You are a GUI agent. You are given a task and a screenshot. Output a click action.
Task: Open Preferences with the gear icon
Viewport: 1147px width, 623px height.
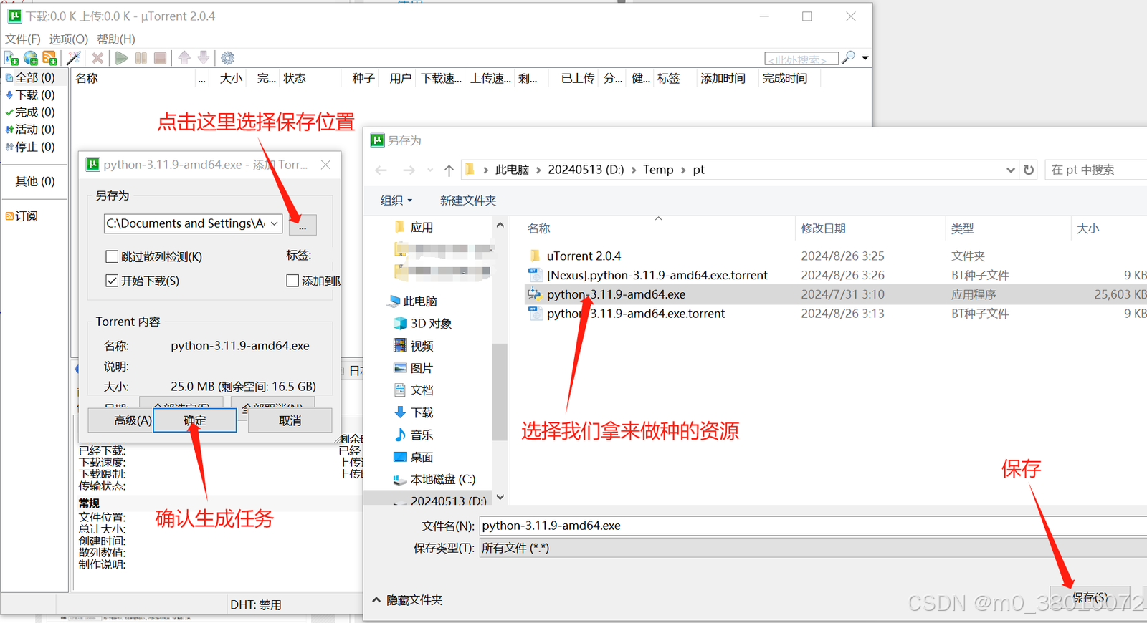click(227, 58)
